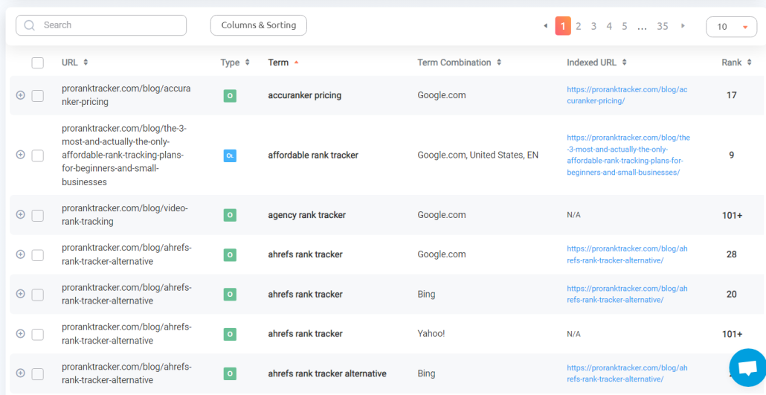
Task: Open indexed URL link in ahrefs rank tracker Google.com row
Action: pos(627,254)
